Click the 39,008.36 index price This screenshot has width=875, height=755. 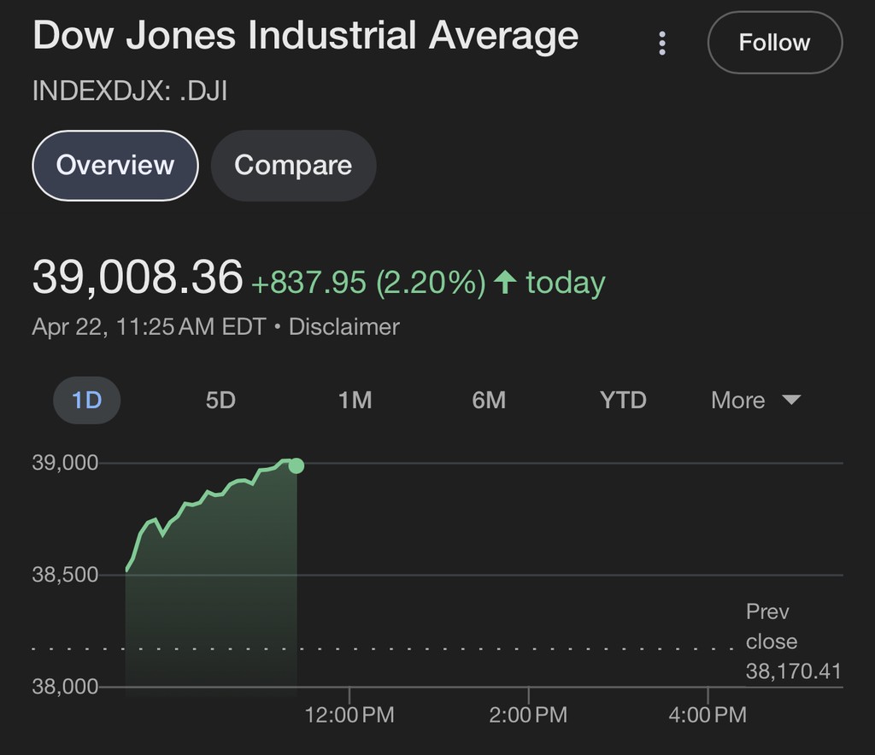tap(138, 278)
